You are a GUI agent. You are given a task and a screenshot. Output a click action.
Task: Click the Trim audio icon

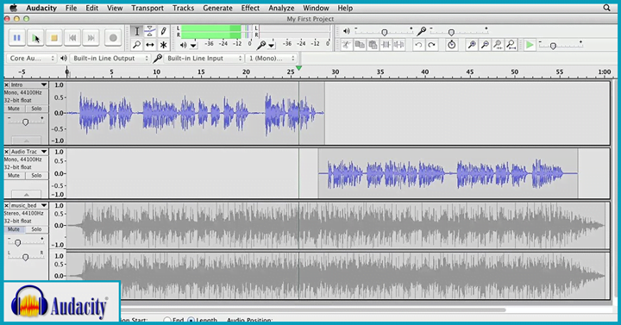(x=386, y=45)
